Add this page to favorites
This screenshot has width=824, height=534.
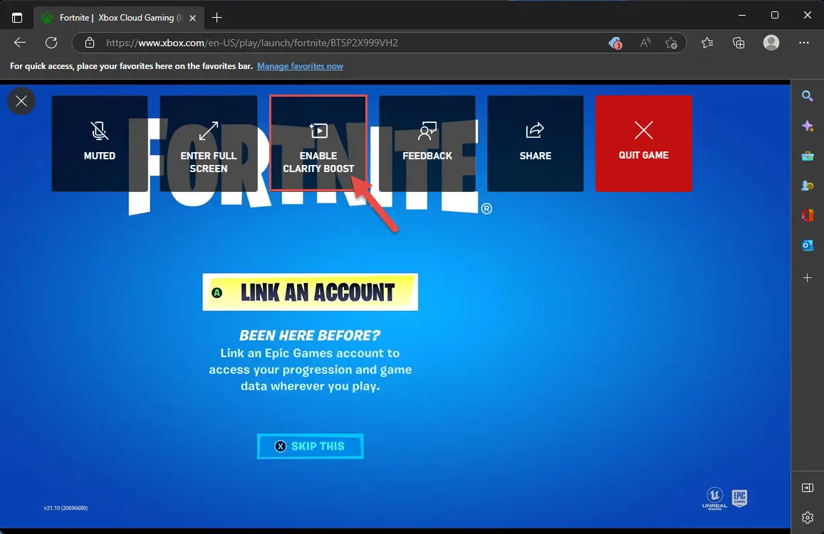[671, 43]
